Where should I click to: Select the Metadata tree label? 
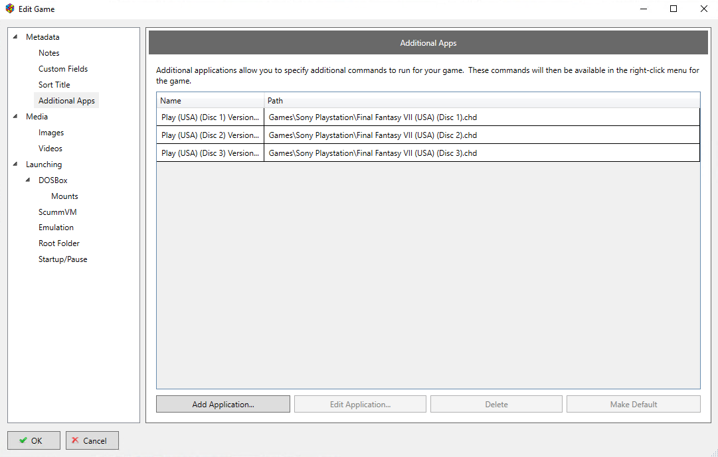43,37
